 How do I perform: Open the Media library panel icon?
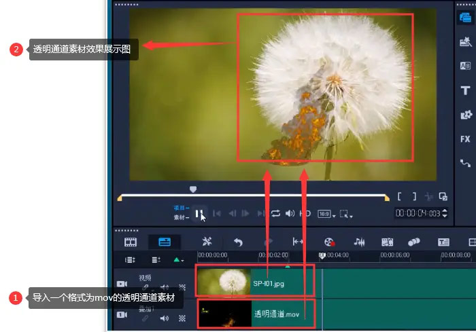(x=465, y=18)
